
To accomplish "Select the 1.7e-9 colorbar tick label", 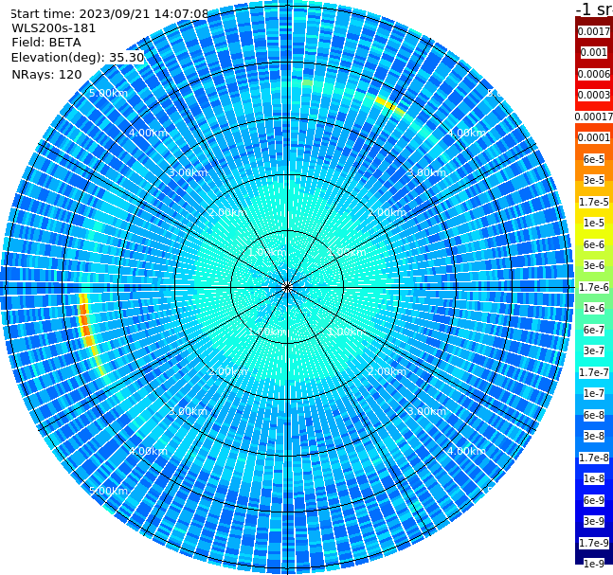I will tap(594, 543).
